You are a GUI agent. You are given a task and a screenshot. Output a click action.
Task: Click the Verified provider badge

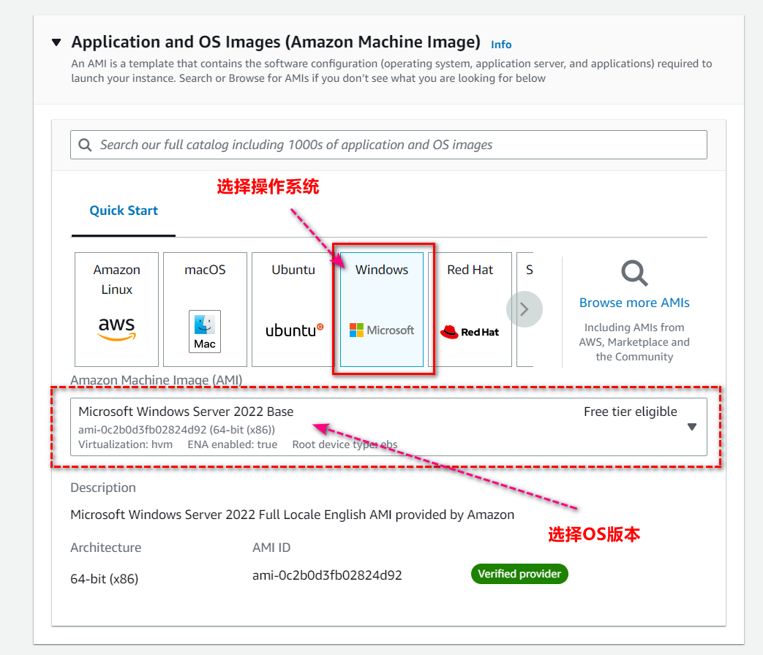pos(519,574)
